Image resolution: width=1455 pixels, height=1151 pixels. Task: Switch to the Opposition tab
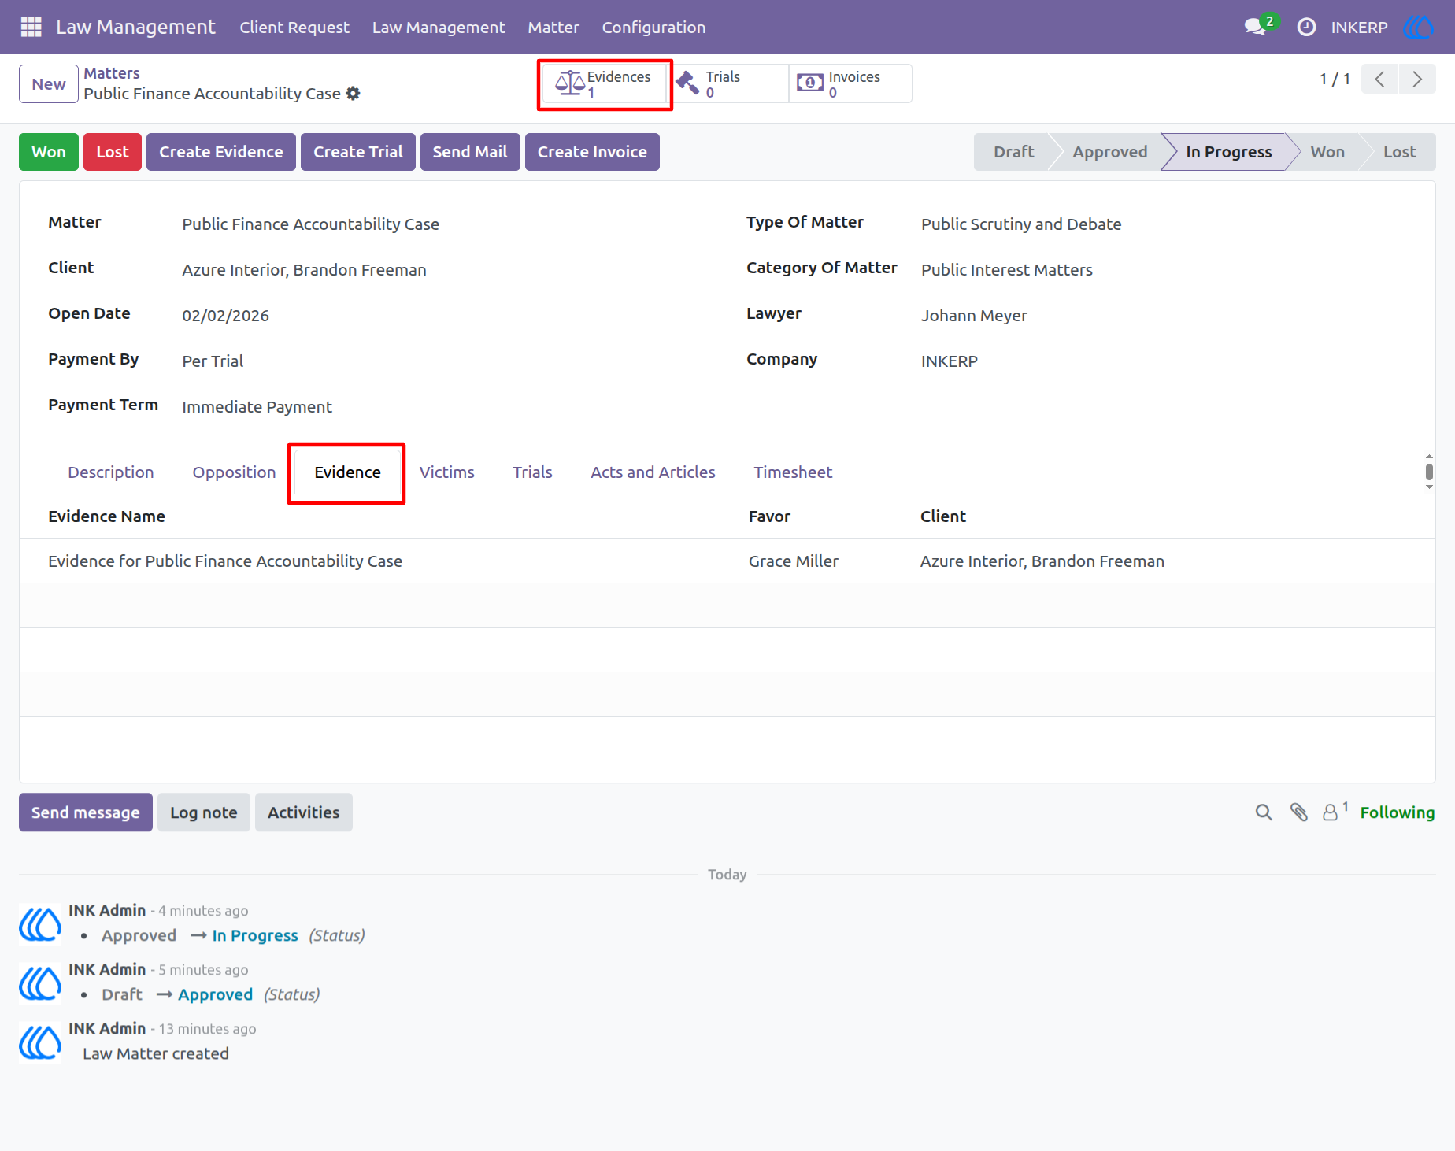tap(234, 472)
